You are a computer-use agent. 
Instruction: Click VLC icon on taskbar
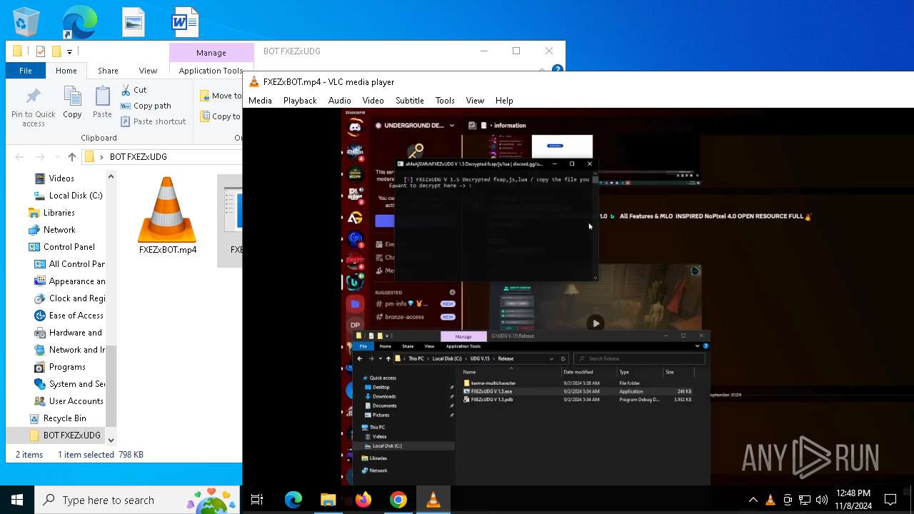pyautogui.click(x=433, y=500)
